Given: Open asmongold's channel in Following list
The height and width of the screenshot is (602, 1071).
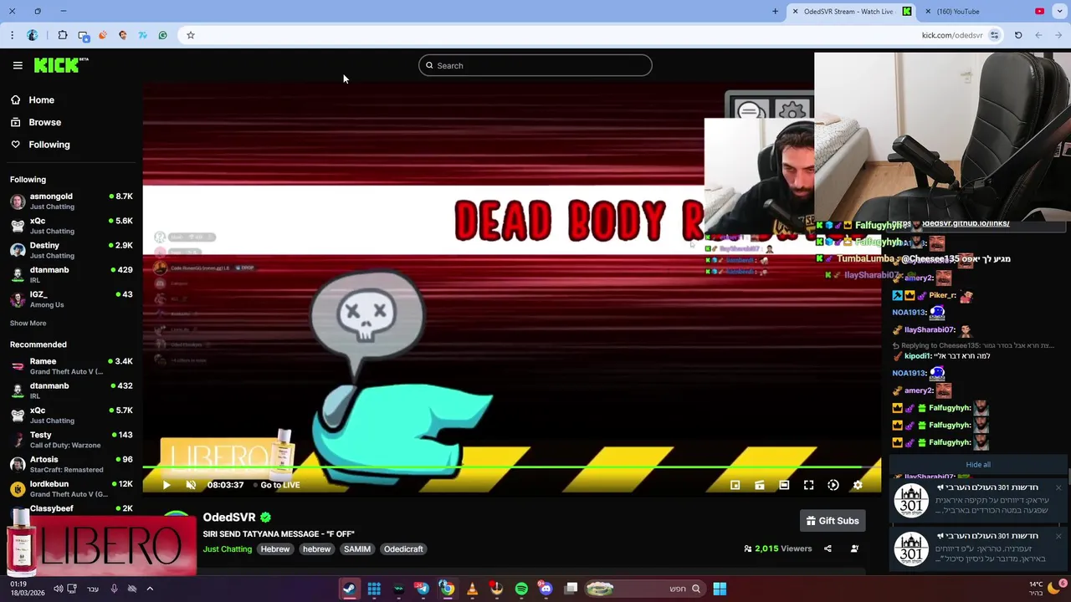Looking at the screenshot, I should (71, 202).
